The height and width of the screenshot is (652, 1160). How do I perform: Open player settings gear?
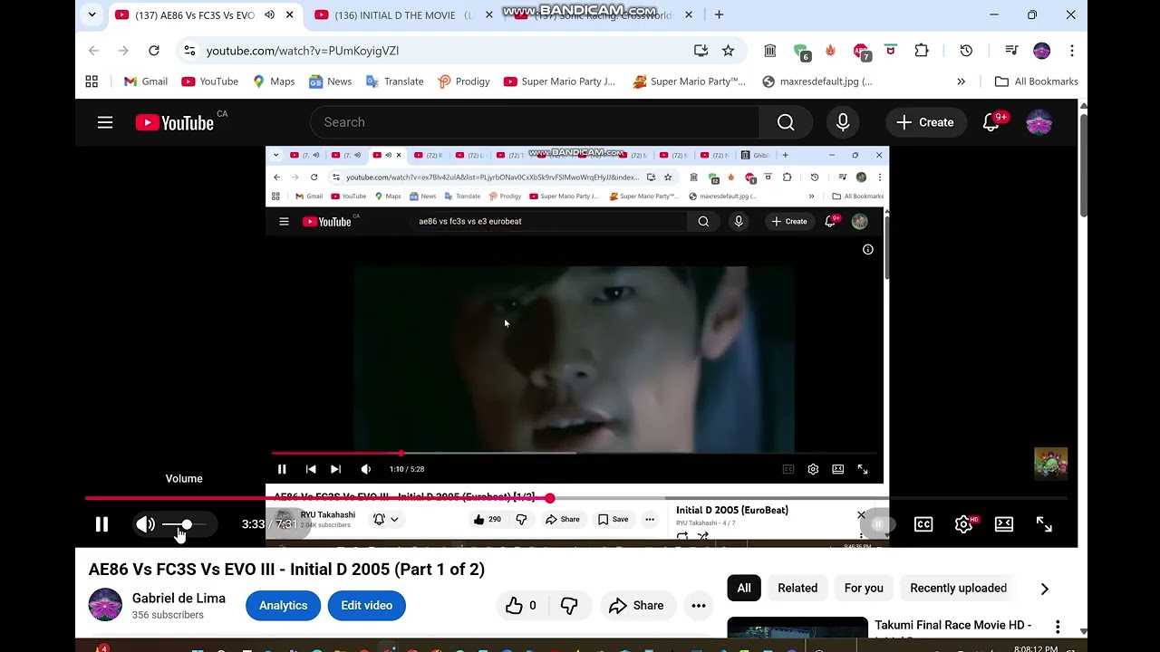tap(963, 524)
